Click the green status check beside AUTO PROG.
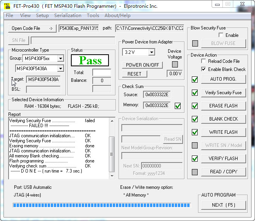Viewport: 255px width, 221px height. [195, 79]
